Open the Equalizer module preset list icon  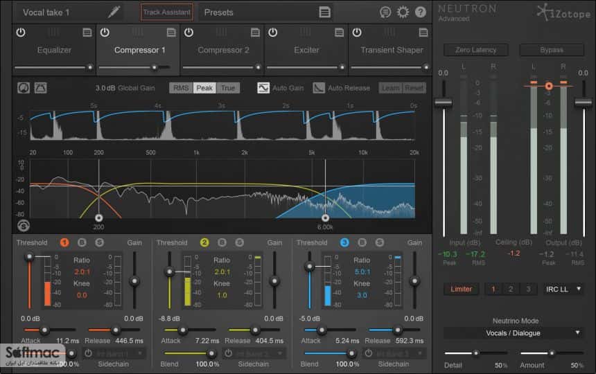pos(87,33)
